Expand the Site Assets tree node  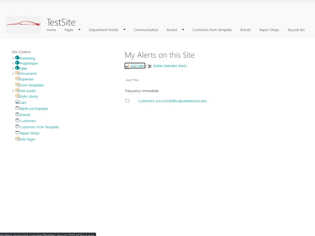13,91
